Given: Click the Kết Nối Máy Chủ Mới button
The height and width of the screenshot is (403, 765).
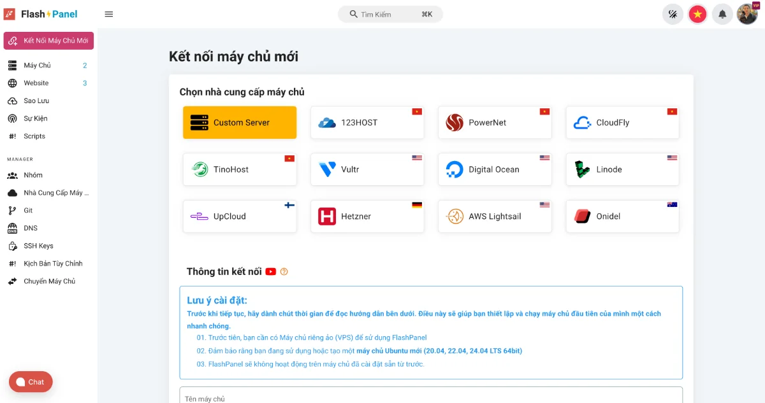Looking at the screenshot, I should pos(48,40).
